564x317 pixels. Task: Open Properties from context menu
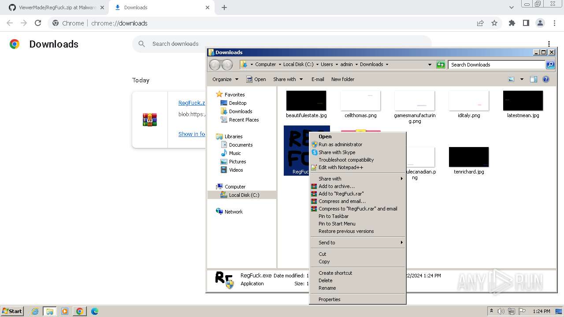pyautogui.click(x=357, y=299)
